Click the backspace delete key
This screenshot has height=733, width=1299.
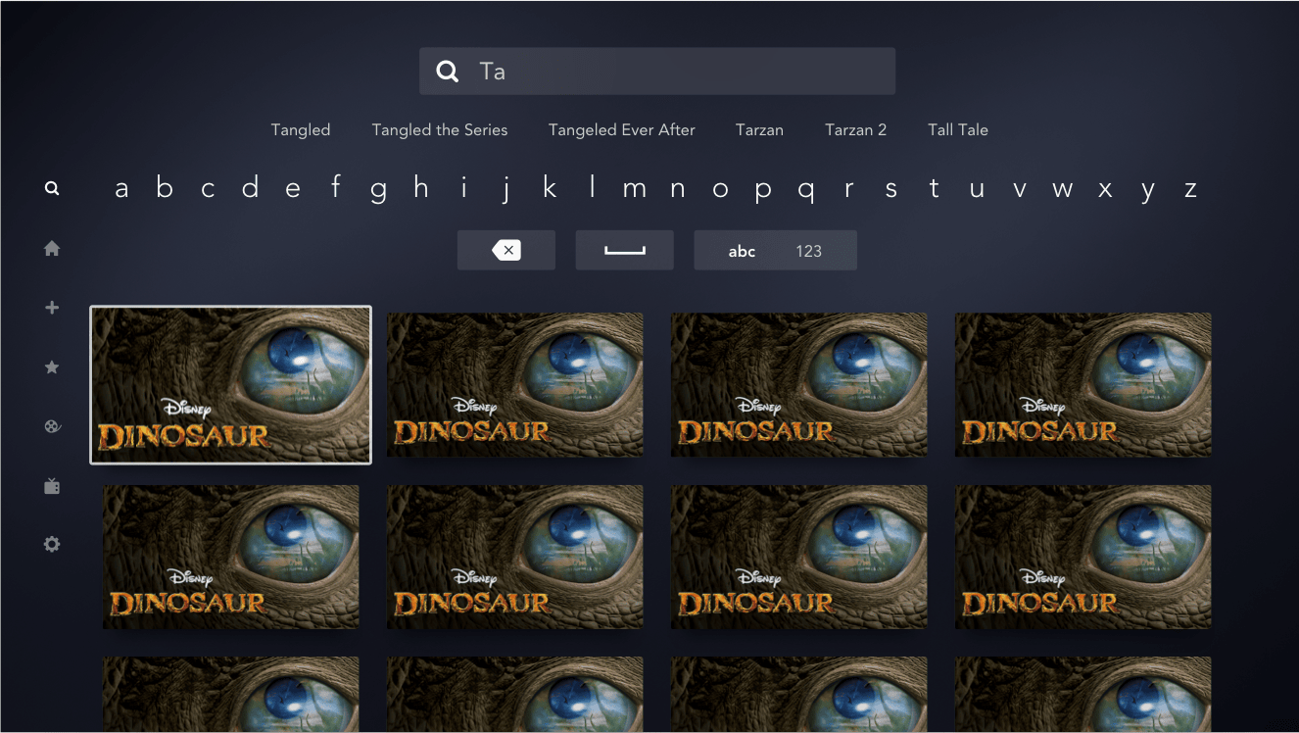point(506,251)
